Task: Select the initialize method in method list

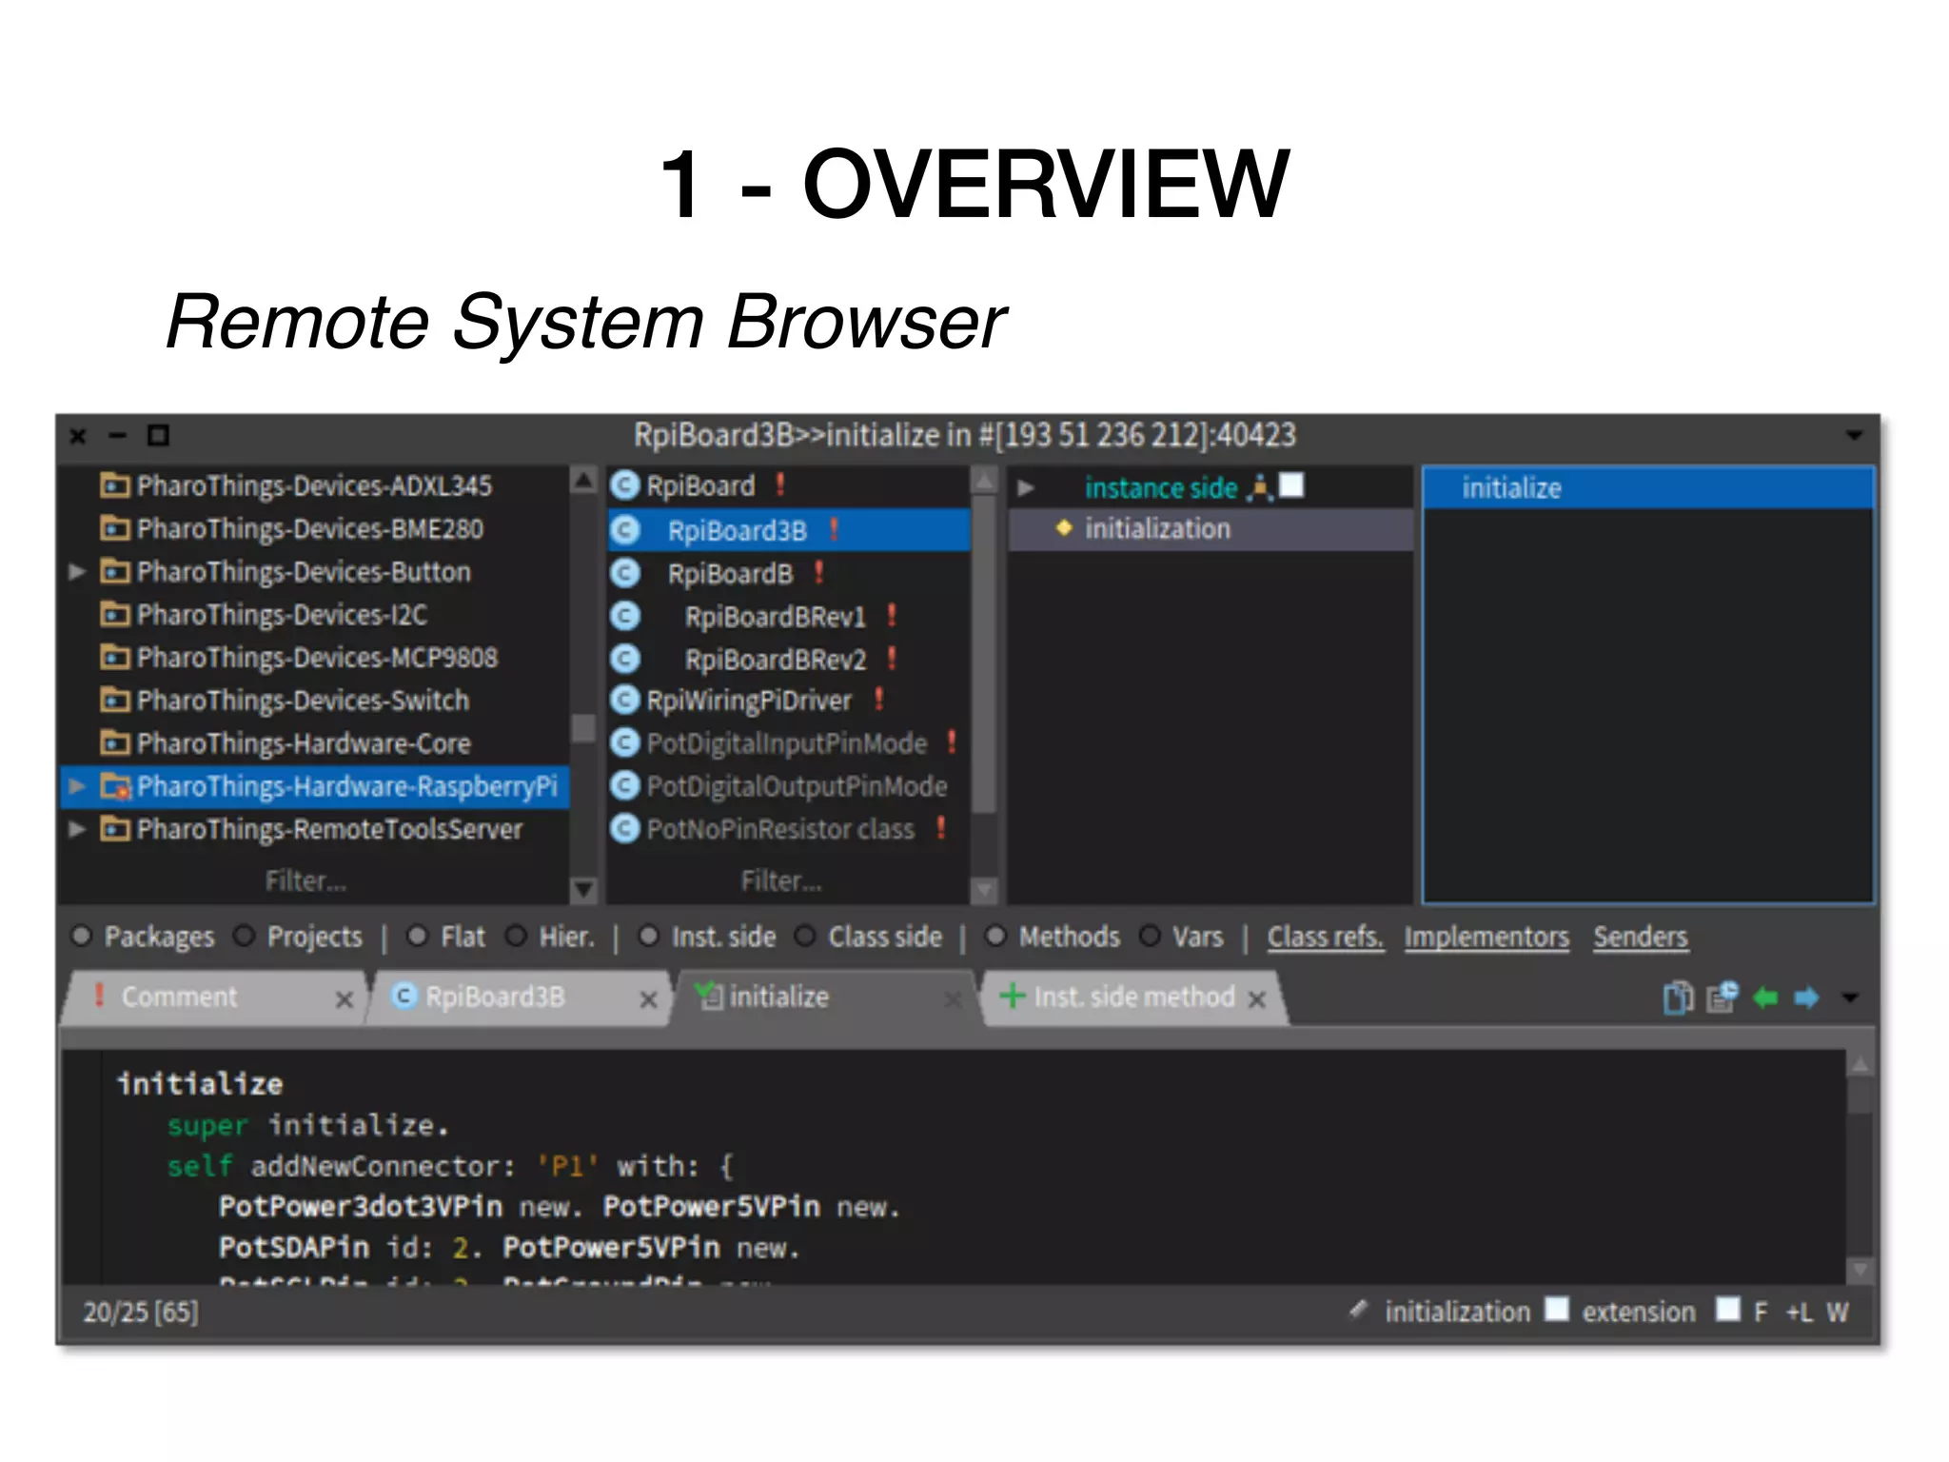Action: 1647,488
